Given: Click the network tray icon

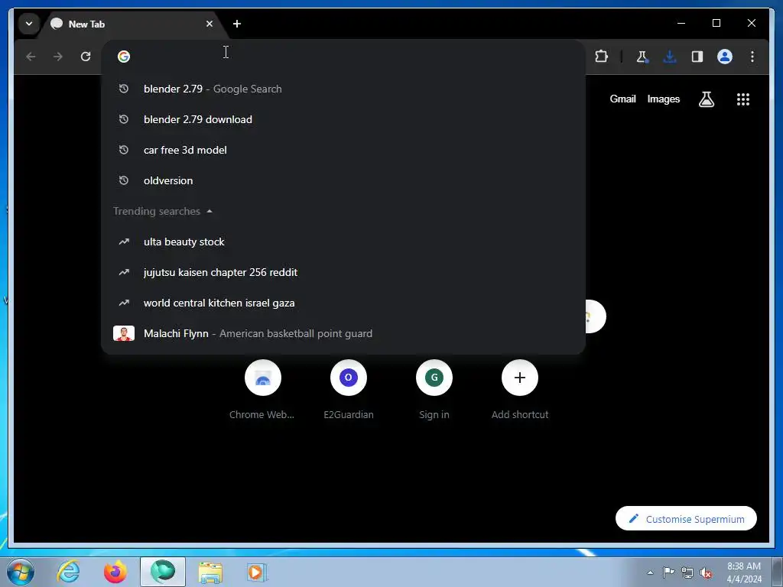Looking at the screenshot, I should click(687, 572).
